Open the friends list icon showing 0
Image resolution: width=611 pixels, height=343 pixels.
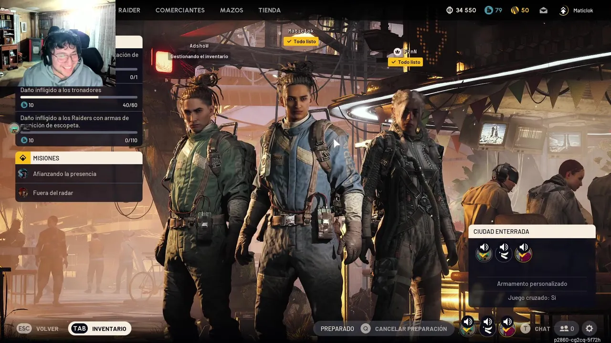click(x=567, y=329)
